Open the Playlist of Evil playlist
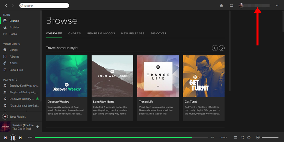Viewport: 284px width, 142px height. [23, 92]
